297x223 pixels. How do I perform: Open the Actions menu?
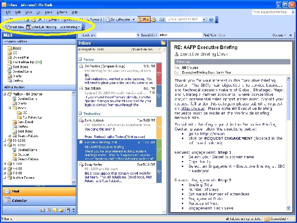pyautogui.click(x=62, y=12)
